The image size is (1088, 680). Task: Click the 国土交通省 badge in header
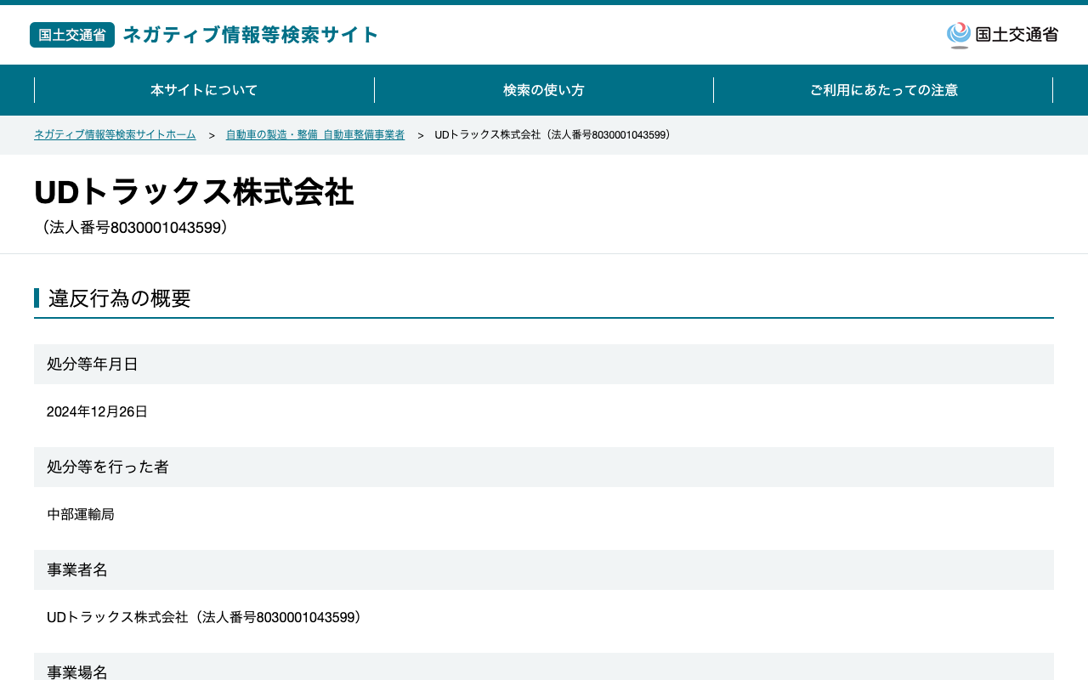(x=72, y=35)
